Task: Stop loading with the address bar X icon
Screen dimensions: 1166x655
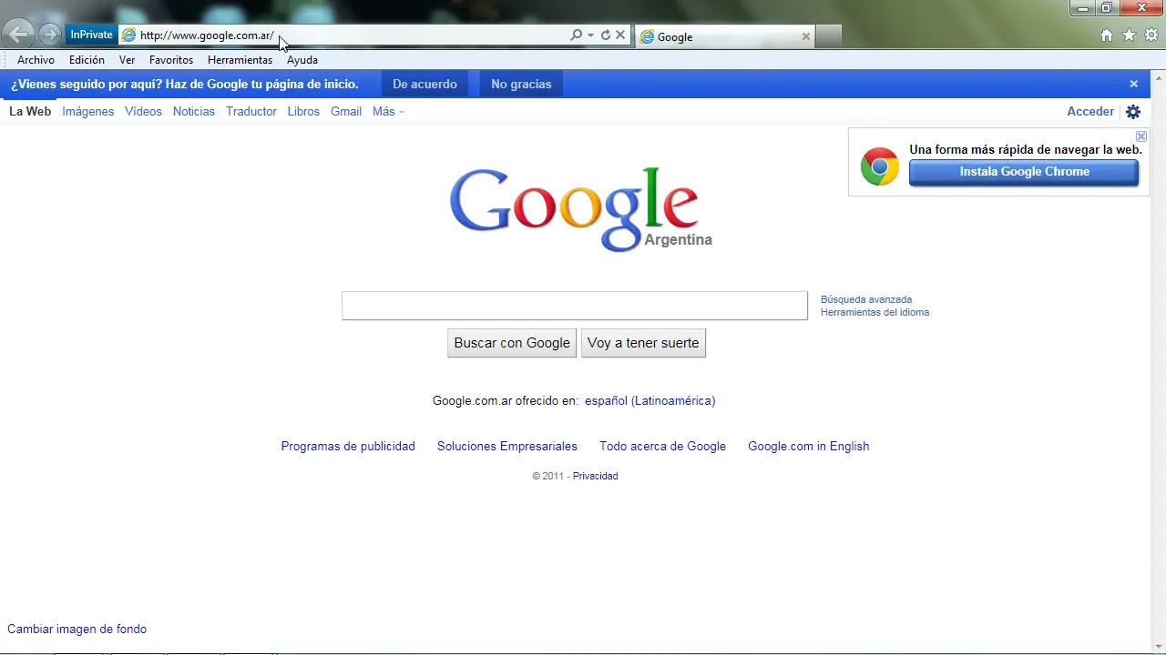Action: (620, 35)
